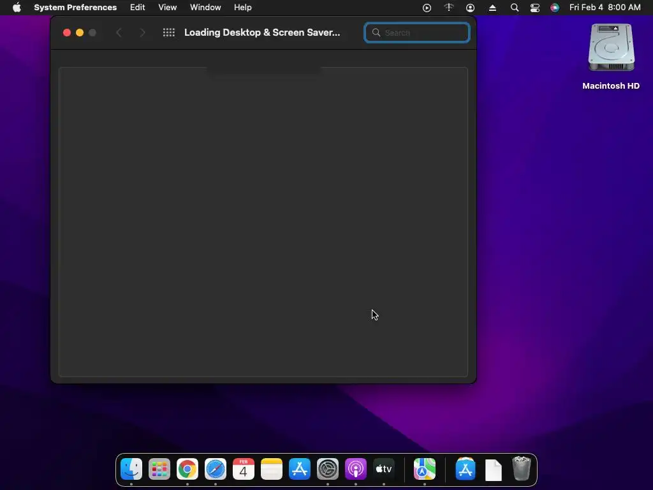
Task: Click the magnifier icon inside Search field
Action: pos(376,33)
